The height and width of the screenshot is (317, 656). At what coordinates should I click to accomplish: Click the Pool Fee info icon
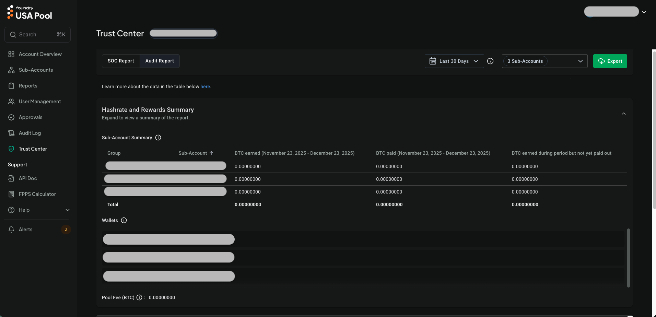[139, 297]
